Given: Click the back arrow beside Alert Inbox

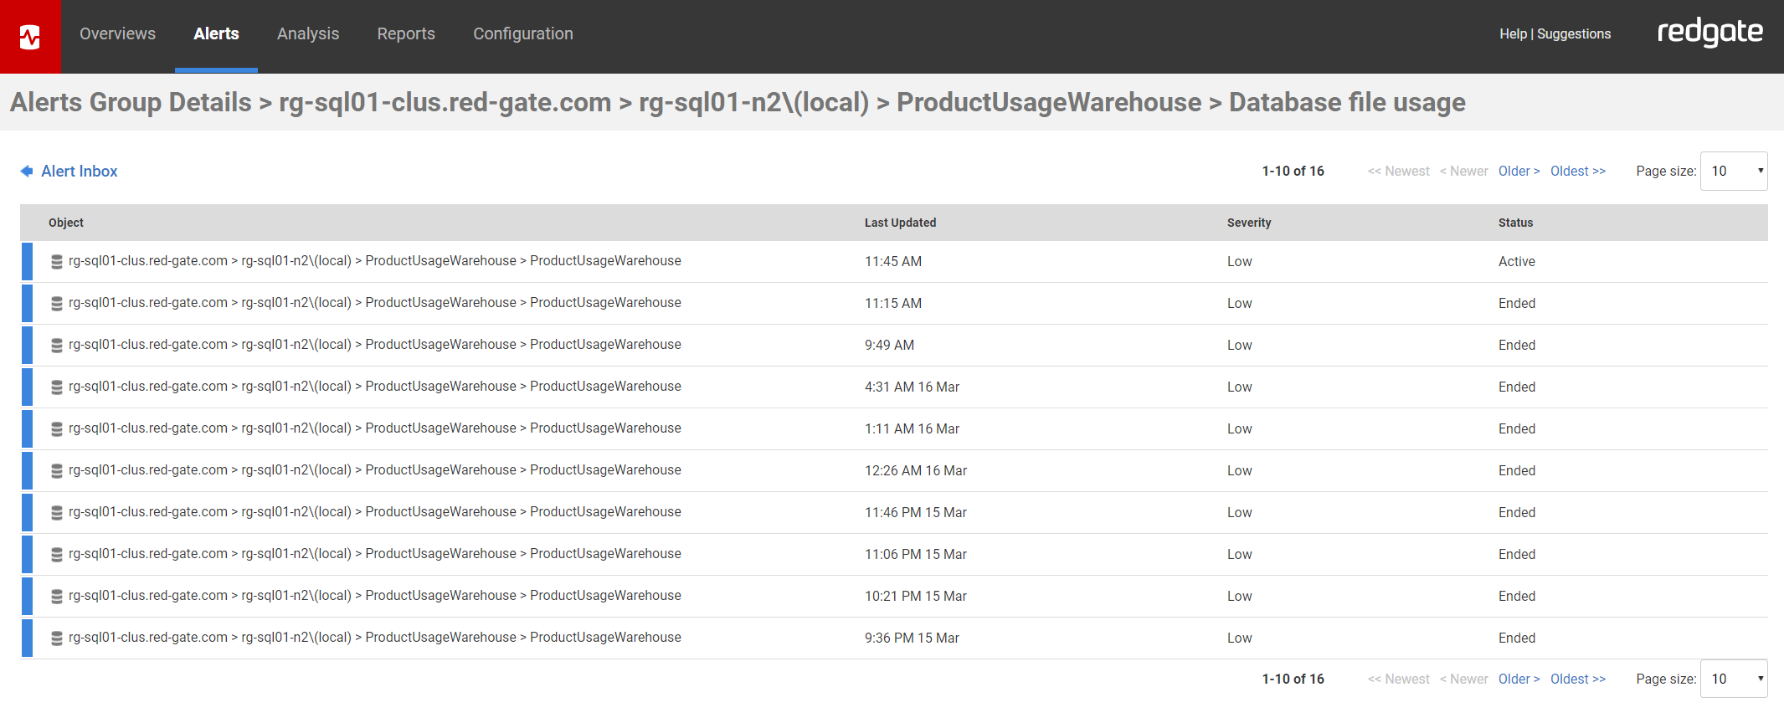Looking at the screenshot, I should coord(27,172).
